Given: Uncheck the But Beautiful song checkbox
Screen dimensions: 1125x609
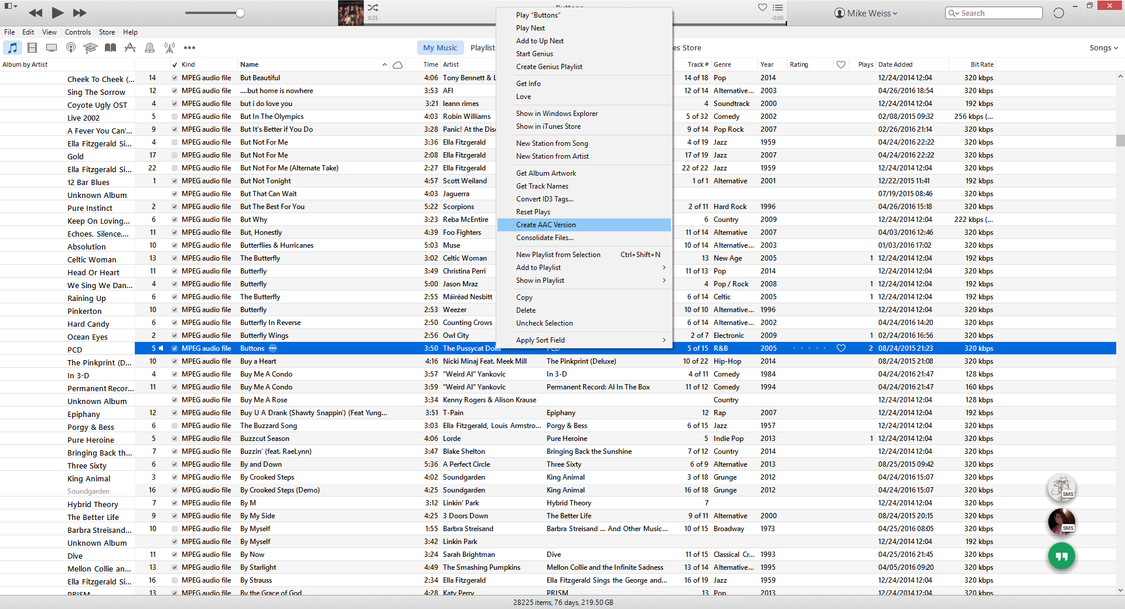Looking at the screenshot, I should tap(174, 77).
